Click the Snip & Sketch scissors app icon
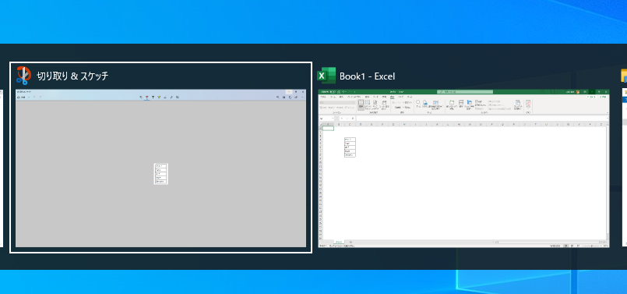This screenshot has height=294, width=627. [23, 76]
